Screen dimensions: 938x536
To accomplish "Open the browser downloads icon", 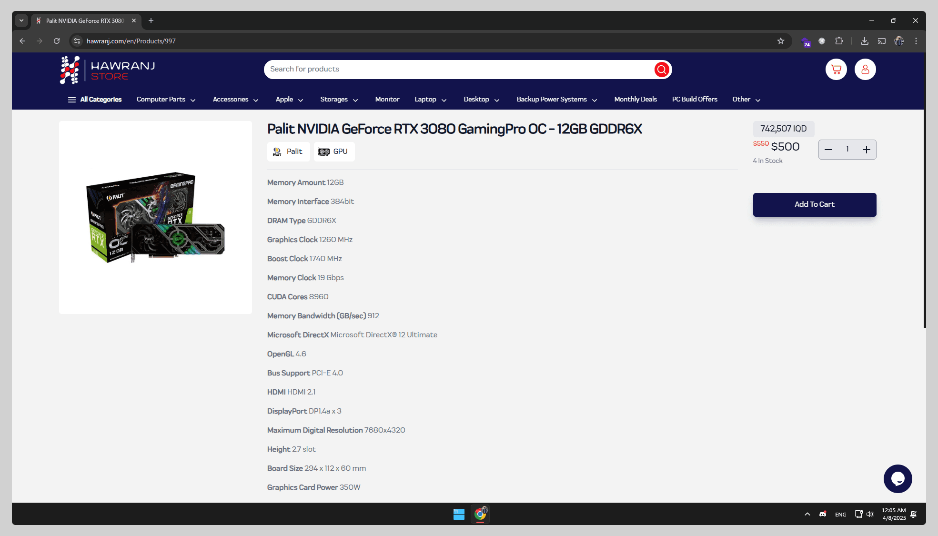I will tap(865, 41).
